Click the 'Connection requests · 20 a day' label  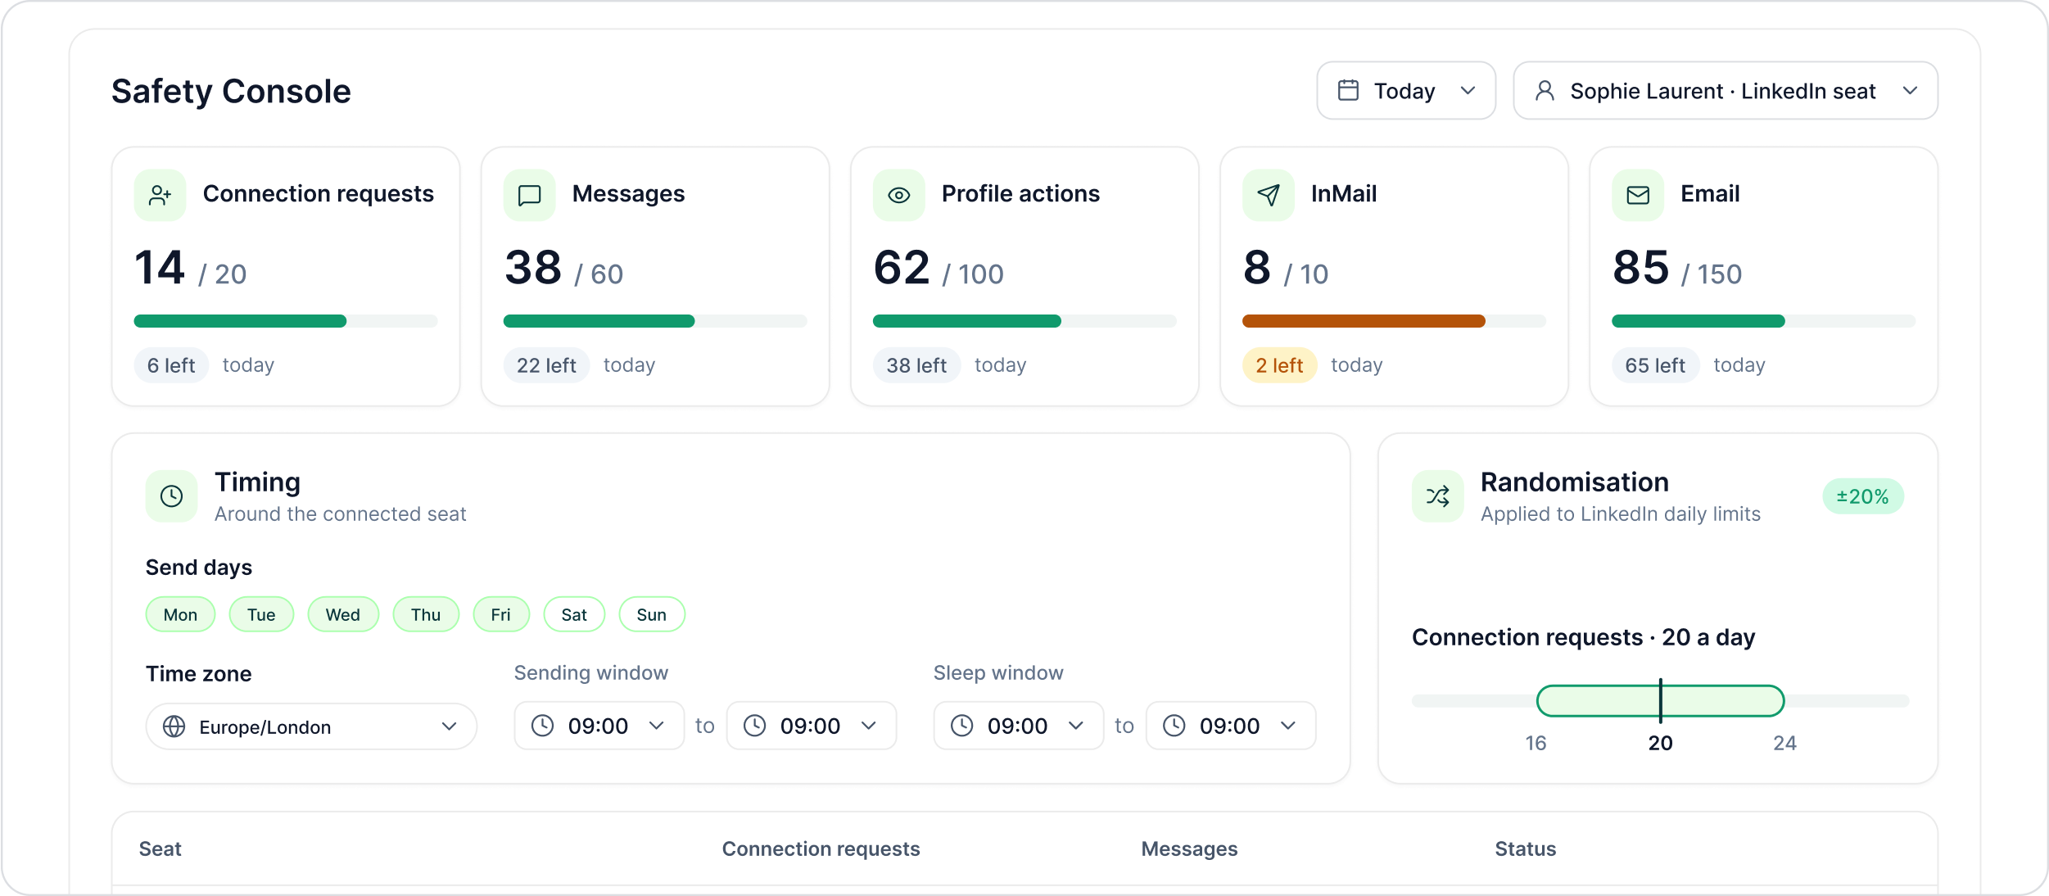1583,637
